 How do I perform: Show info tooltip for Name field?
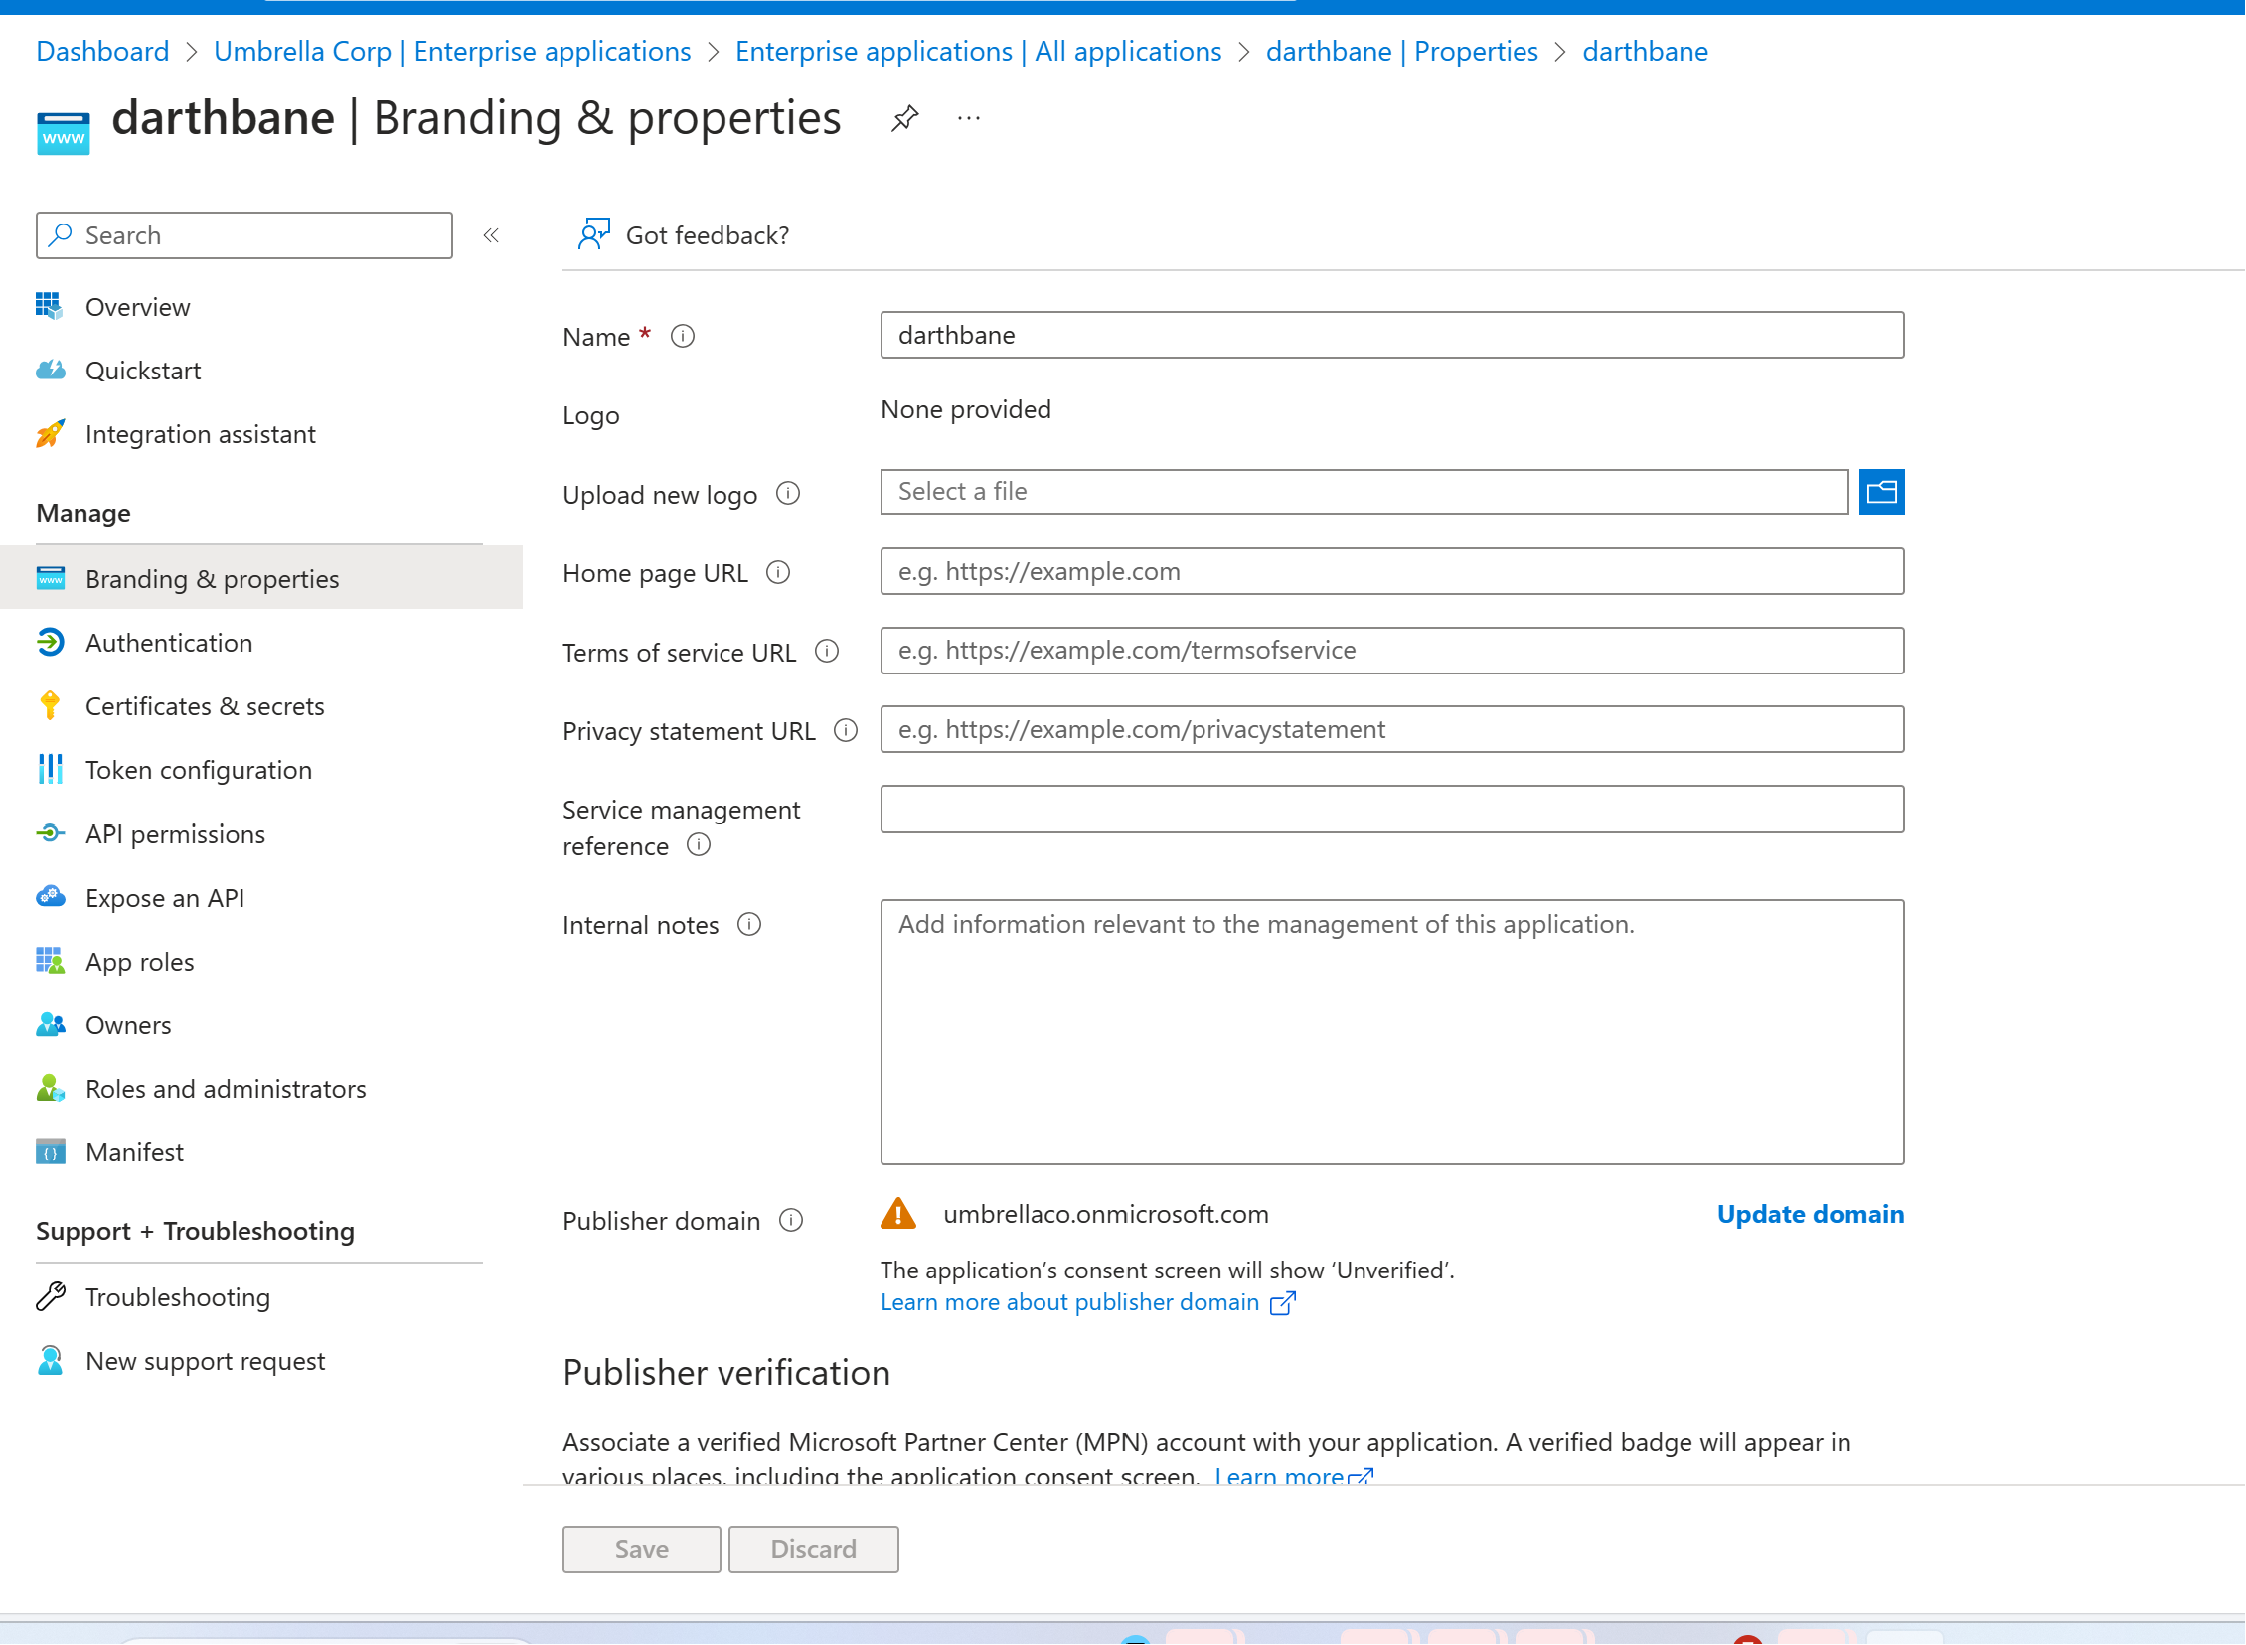pos(683,337)
